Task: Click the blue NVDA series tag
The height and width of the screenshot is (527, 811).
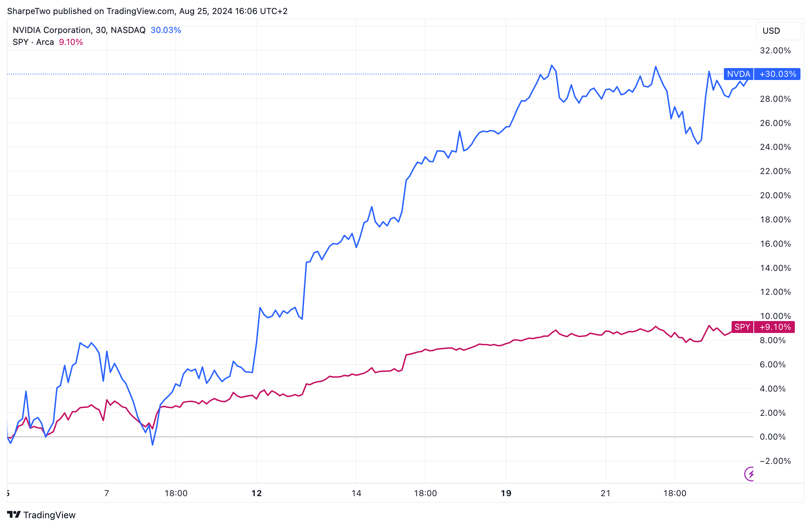Action: pos(738,74)
